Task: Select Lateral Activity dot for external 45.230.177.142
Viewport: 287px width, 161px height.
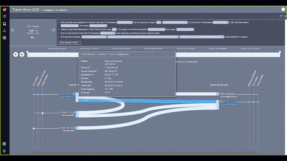Action: (x=258, y=102)
